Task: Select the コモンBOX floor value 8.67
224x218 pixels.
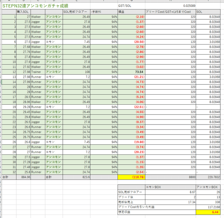Action: tap(171, 192)
